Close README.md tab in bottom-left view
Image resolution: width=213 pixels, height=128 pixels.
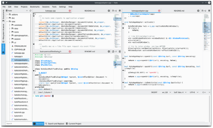coord(109,51)
